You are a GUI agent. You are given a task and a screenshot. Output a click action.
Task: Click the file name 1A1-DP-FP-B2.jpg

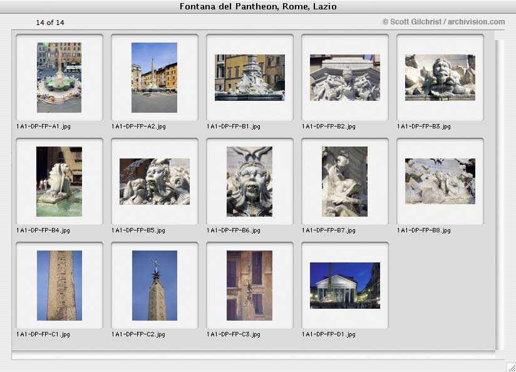pyautogui.click(x=328, y=127)
